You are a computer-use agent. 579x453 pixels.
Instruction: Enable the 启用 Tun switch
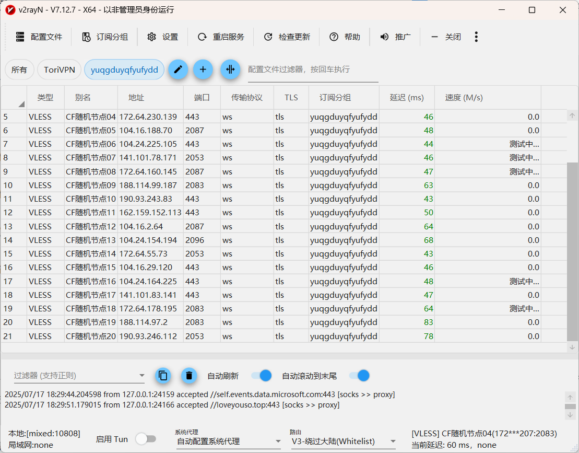point(145,439)
